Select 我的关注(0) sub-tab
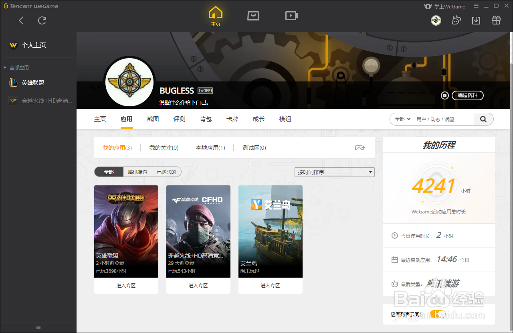The height and width of the screenshot is (333, 513). (x=164, y=148)
